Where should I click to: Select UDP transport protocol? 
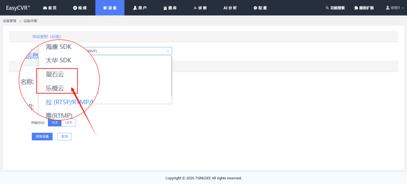tap(69, 123)
